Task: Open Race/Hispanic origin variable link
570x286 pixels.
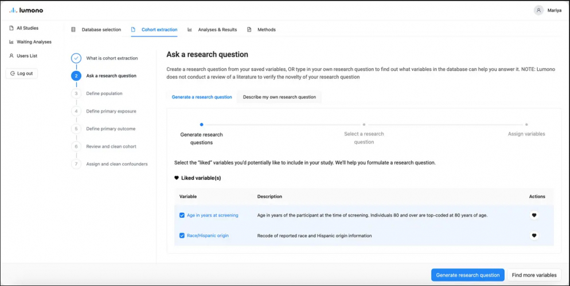Action: (x=208, y=236)
